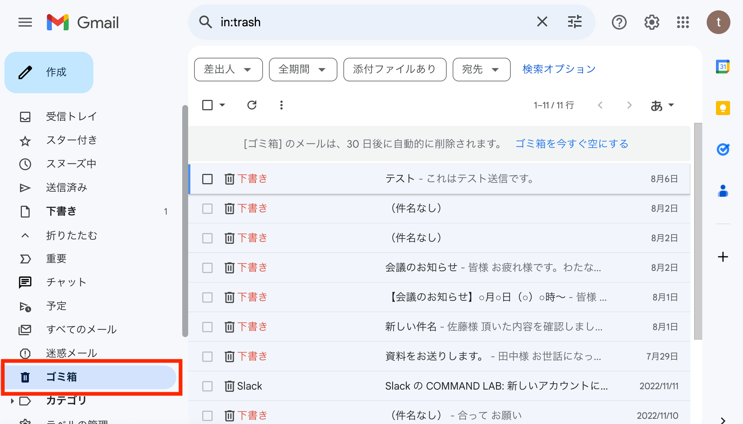Check the 会議のお知らせ 皆様 row checkbox

207,268
